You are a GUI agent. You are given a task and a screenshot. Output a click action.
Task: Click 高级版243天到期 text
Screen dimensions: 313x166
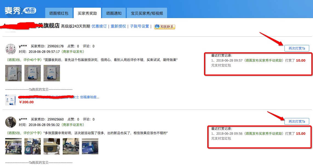tap(76, 26)
